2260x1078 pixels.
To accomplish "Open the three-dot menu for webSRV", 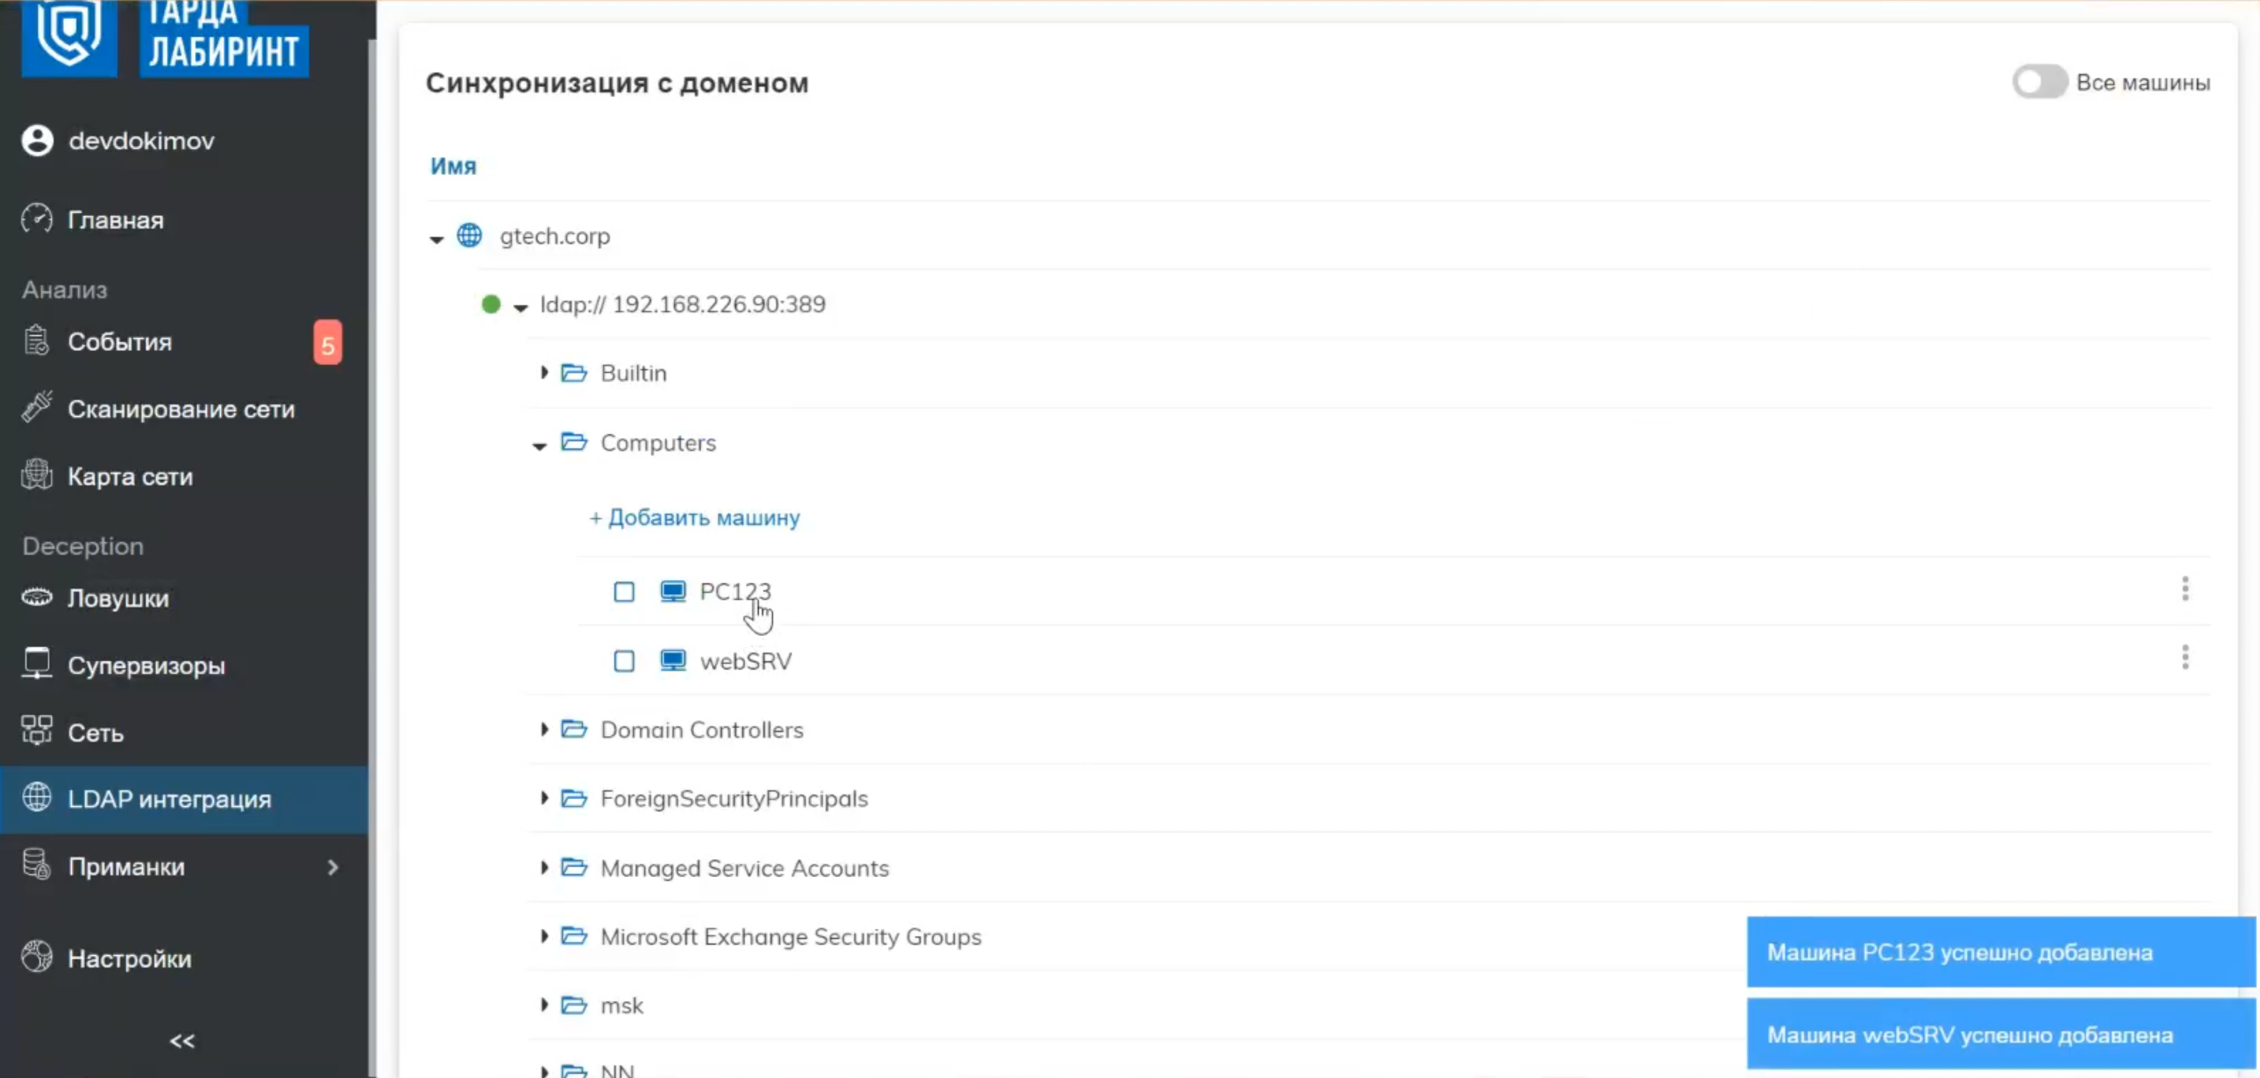I will (2184, 657).
